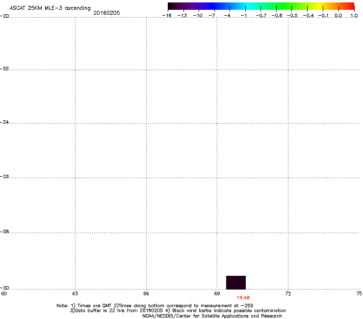Click the colorbar label -4
Viewport: 363px width, 319px height.
point(227,16)
